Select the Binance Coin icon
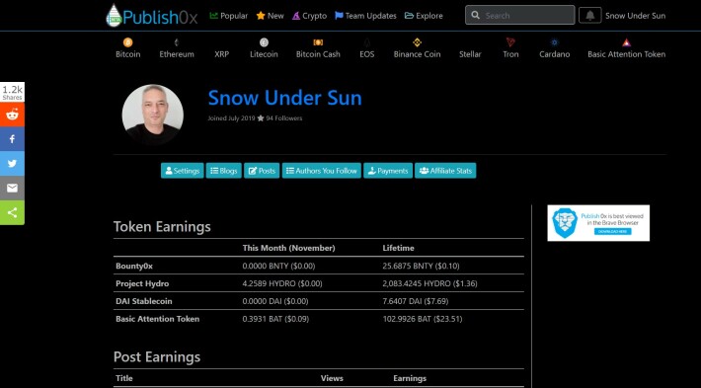 pos(417,42)
